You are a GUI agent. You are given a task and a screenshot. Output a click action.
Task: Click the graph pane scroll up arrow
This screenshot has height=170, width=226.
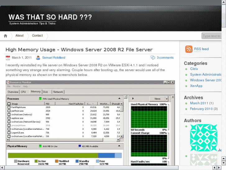pyautogui.click(x=173, y=97)
